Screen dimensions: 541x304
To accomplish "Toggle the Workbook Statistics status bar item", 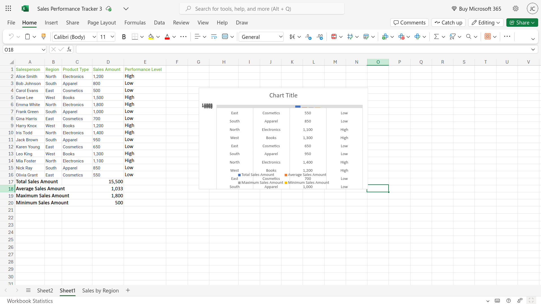I will [x=30, y=301].
